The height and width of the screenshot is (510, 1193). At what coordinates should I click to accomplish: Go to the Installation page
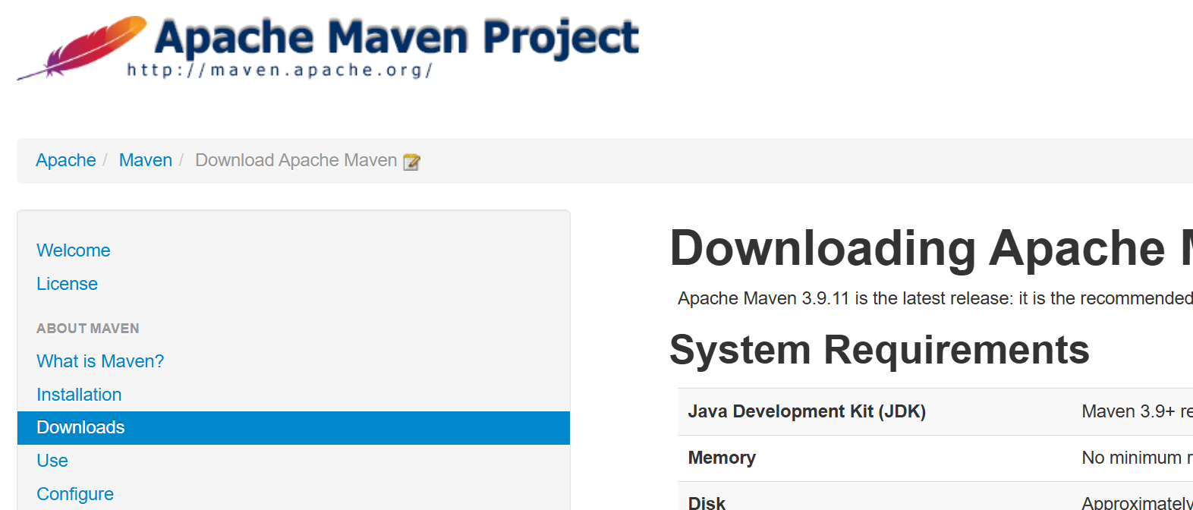pyautogui.click(x=79, y=395)
